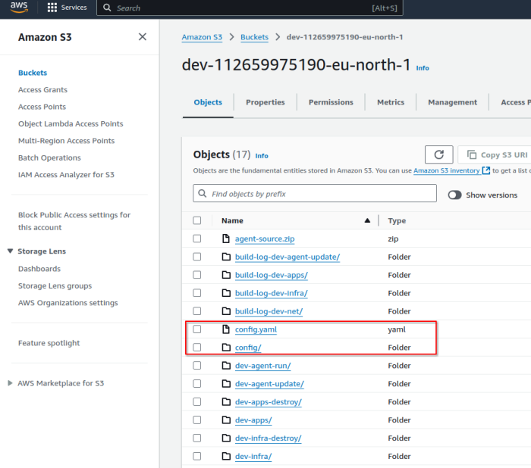The width and height of the screenshot is (531, 468).
Task: Click external link icon after Amazon S3 inventory
Action: [486, 170]
